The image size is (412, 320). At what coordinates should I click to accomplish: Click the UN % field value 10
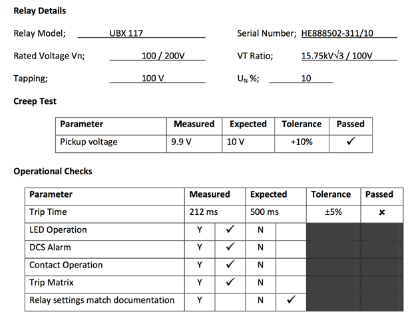click(x=306, y=79)
